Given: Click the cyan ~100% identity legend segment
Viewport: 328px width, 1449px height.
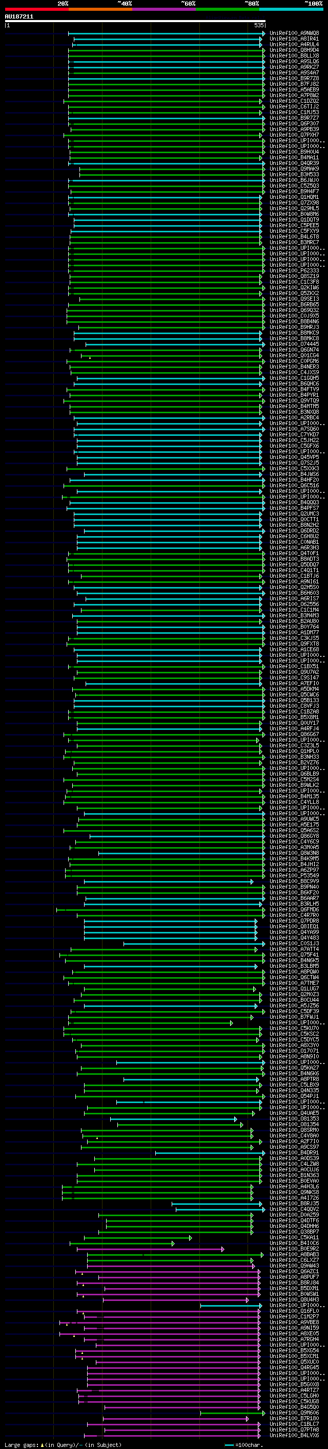Looking at the screenshot, I should coord(291,9).
